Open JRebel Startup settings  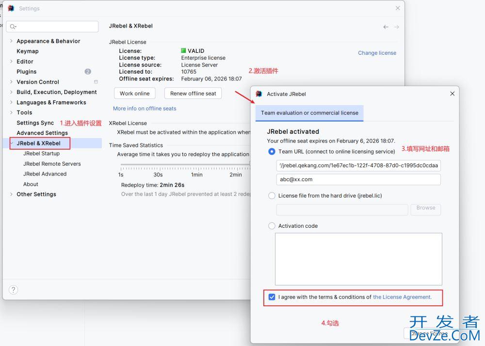pyautogui.click(x=41, y=153)
